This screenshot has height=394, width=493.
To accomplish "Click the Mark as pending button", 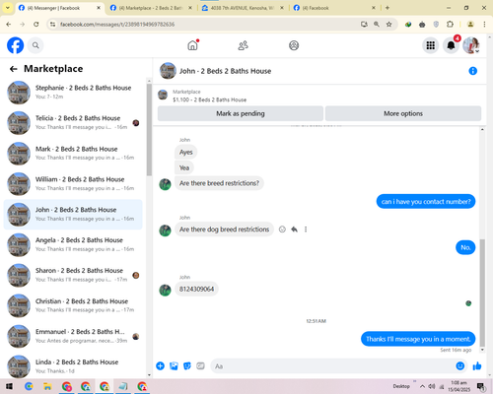I will coord(241,113).
